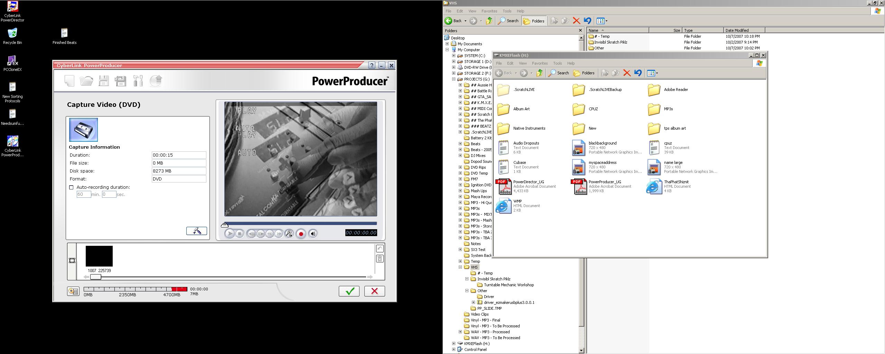The width and height of the screenshot is (885, 354).
Task: Click the auto-recording seconds field
Action: click(109, 194)
